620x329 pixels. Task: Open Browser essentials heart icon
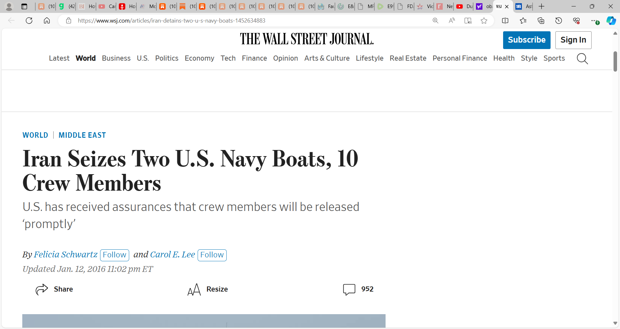coord(576,21)
